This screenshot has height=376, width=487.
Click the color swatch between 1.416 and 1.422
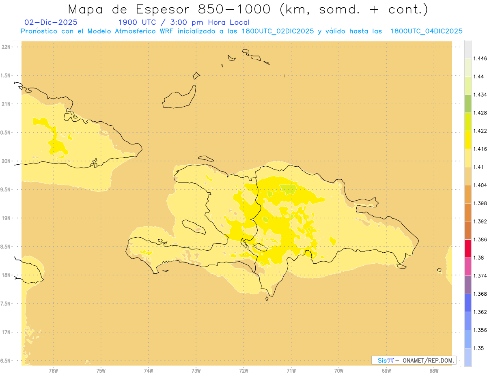[x=468, y=140]
